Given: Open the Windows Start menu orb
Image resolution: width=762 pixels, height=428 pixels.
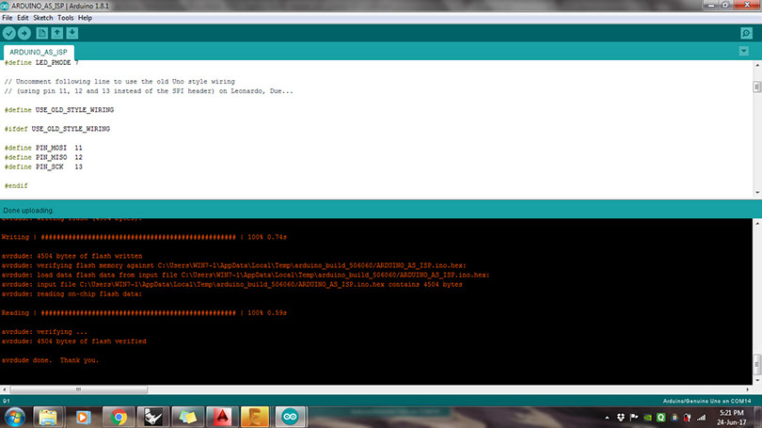Looking at the screenshot, I should (14, 418).
